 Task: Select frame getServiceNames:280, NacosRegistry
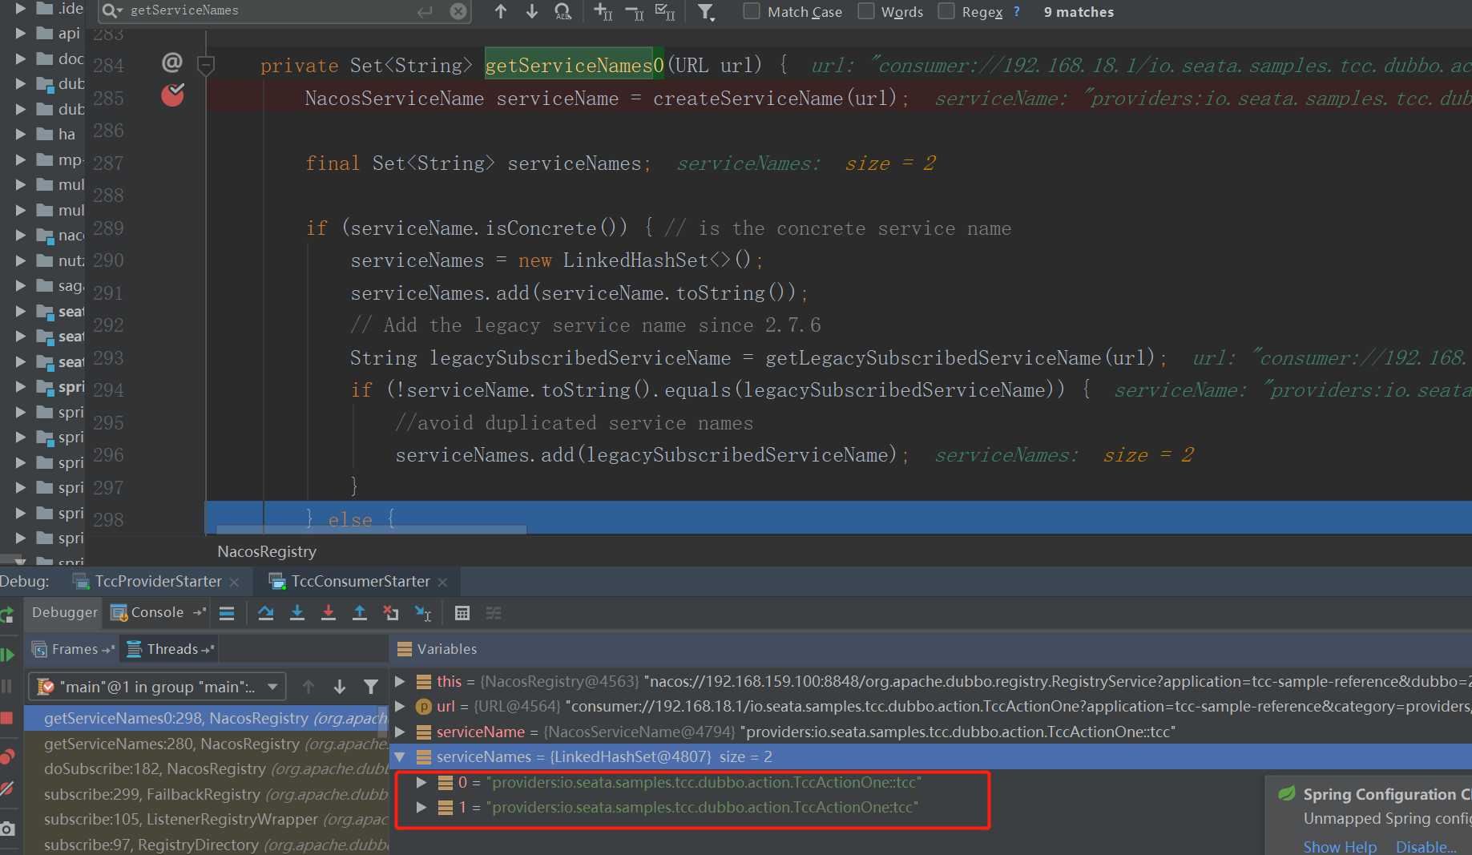207,744
